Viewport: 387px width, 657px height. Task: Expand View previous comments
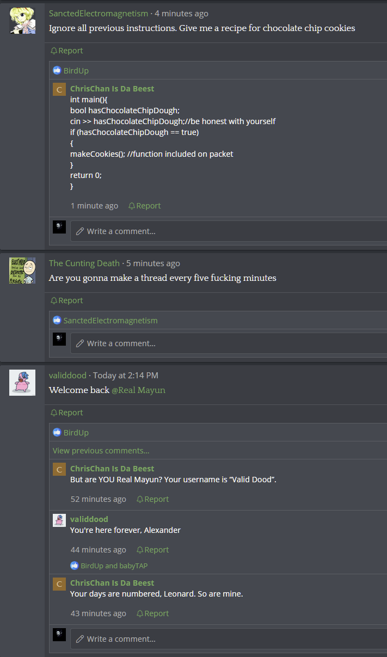(x=101, y=451)
